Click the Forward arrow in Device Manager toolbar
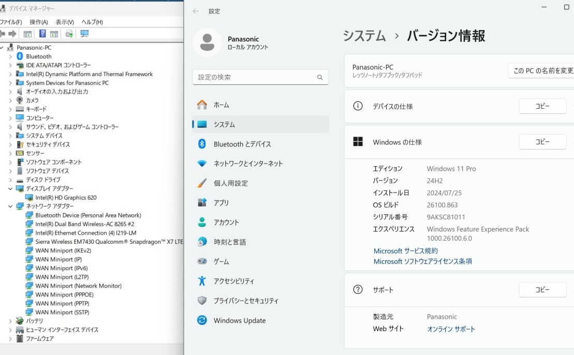The height and width of the screenshot is (355, 574). point(12,34)
